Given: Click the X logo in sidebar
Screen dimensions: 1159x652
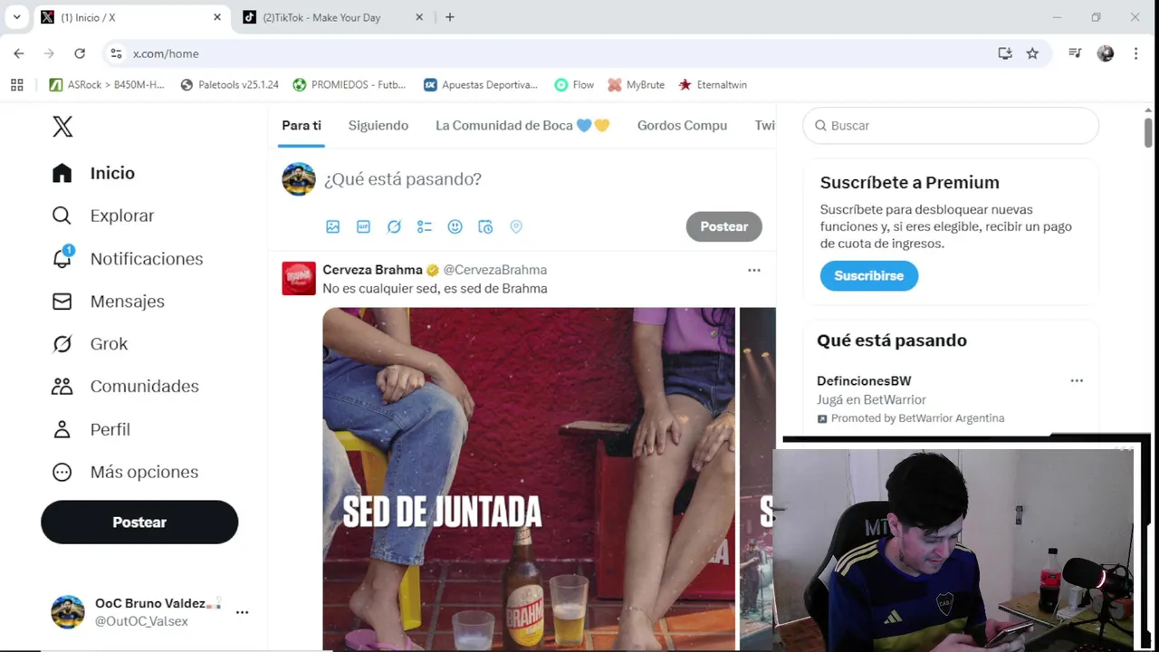Looking at the screenshot, I should 62,127.
